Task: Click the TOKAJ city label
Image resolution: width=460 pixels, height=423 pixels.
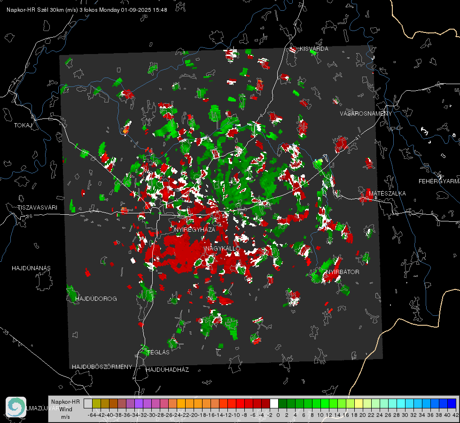Action: click(23, 125)
